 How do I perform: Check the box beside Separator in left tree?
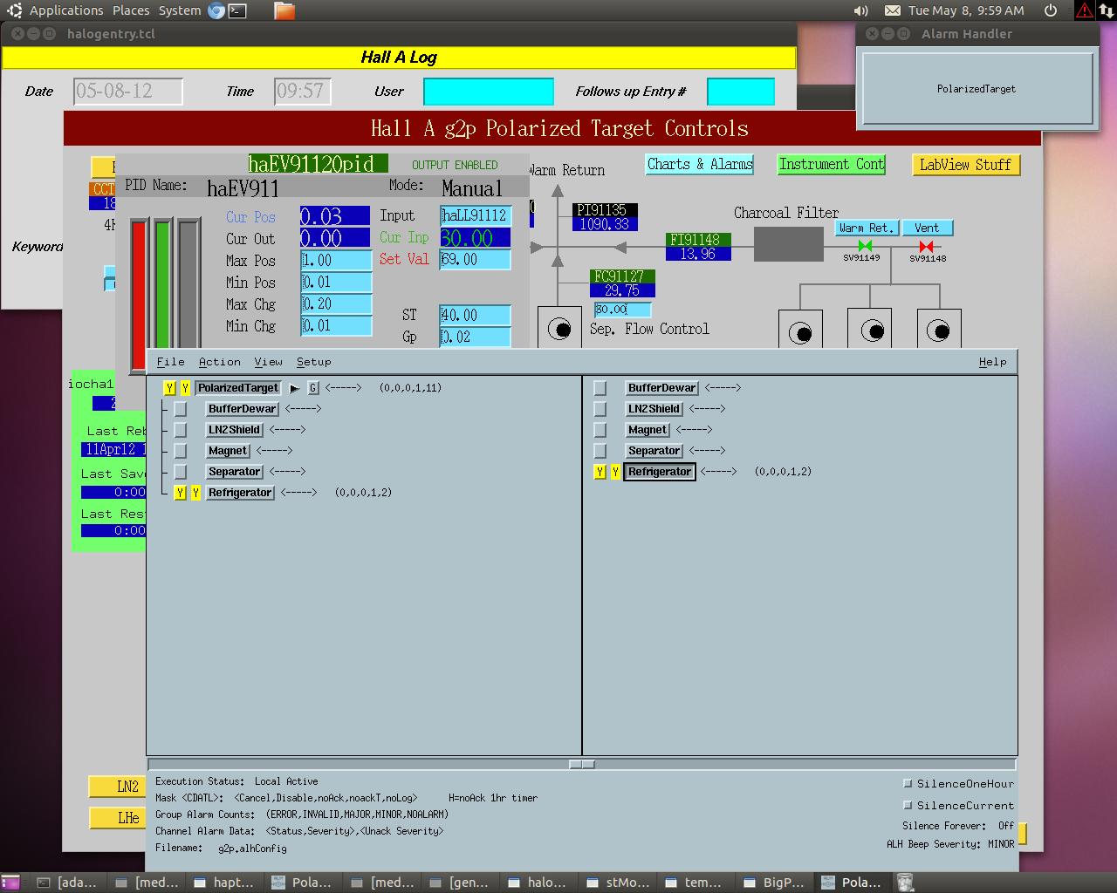click(x=180, y=472)
